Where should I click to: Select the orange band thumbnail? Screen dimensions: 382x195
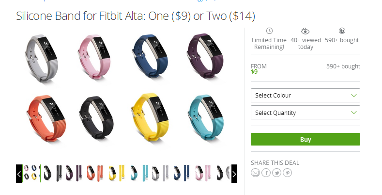pyautogui.click(x=95, y=173)
